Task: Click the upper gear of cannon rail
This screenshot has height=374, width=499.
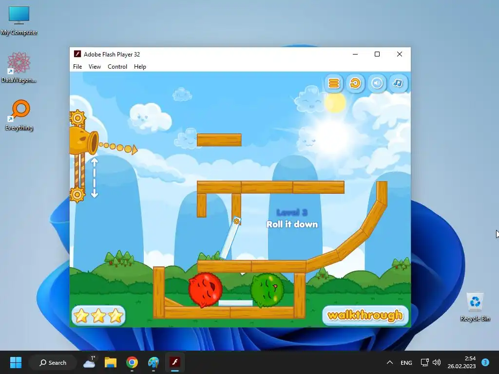Action: click(77, 118)
